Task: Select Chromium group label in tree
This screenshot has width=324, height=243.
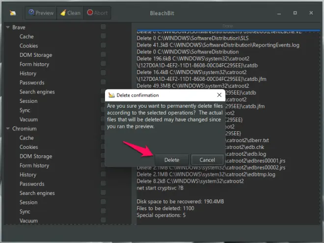Action: (25, 128)
